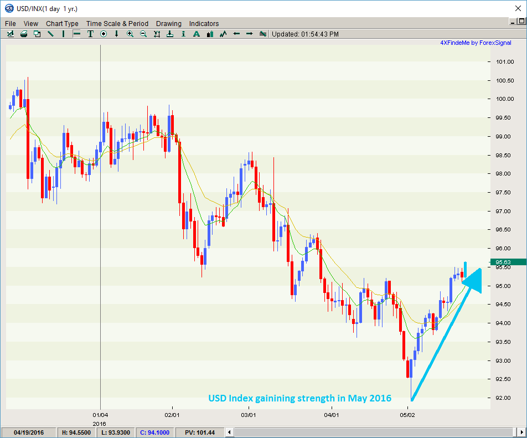Click the 05/02 date axis label

[407, 415]
